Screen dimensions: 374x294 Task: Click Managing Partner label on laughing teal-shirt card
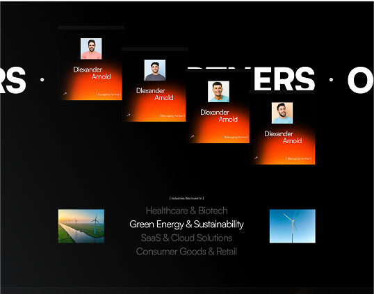tap(236, 137)
